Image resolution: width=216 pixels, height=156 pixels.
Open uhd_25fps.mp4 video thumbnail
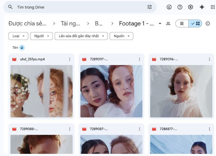[x=41, y=91]
